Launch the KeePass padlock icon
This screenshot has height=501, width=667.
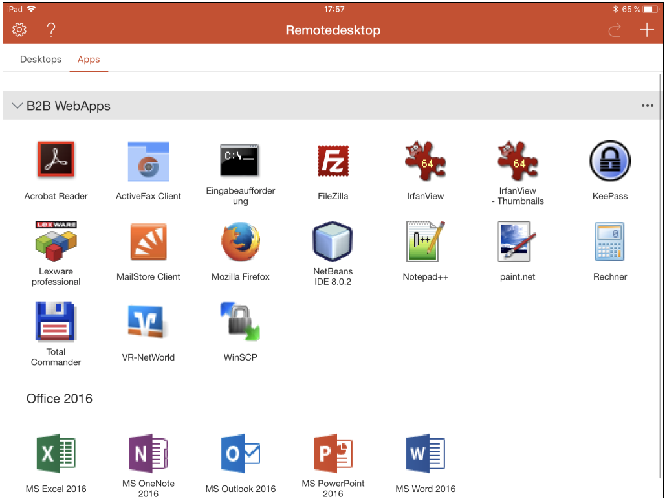(x=610, y=161)
